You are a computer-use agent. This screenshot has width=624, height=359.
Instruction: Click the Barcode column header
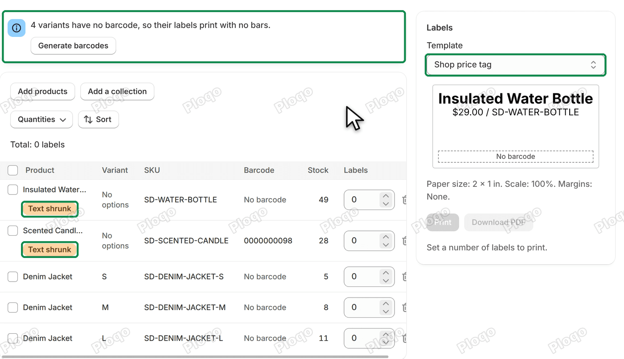(259, 170)
